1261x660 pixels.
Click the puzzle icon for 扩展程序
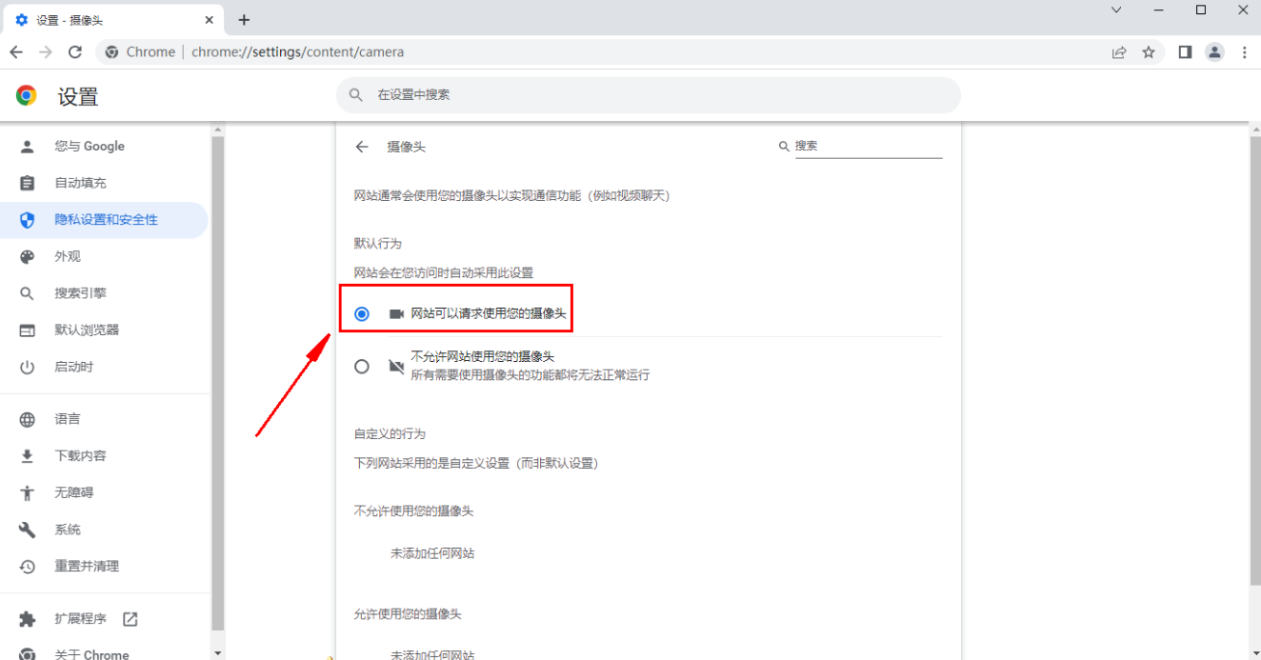27,619
